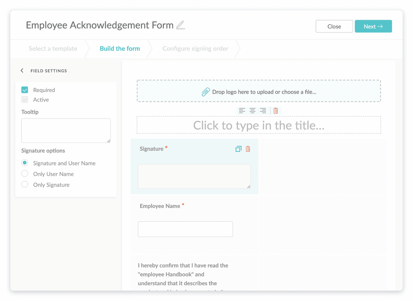The height and width of the screenshot is (301, 413).
Task: Delete the Signature field with the trash icon
Action: 248,149
